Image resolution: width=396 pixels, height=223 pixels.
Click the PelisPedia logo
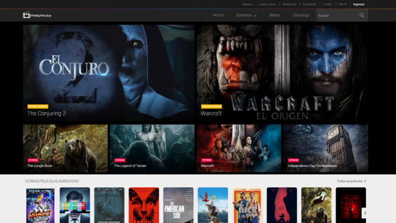click(37, 15)
